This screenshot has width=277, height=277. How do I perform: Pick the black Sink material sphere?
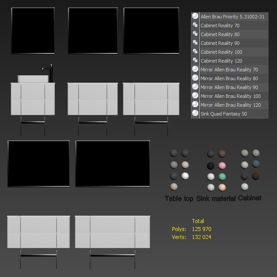click(x=211, y=166)
